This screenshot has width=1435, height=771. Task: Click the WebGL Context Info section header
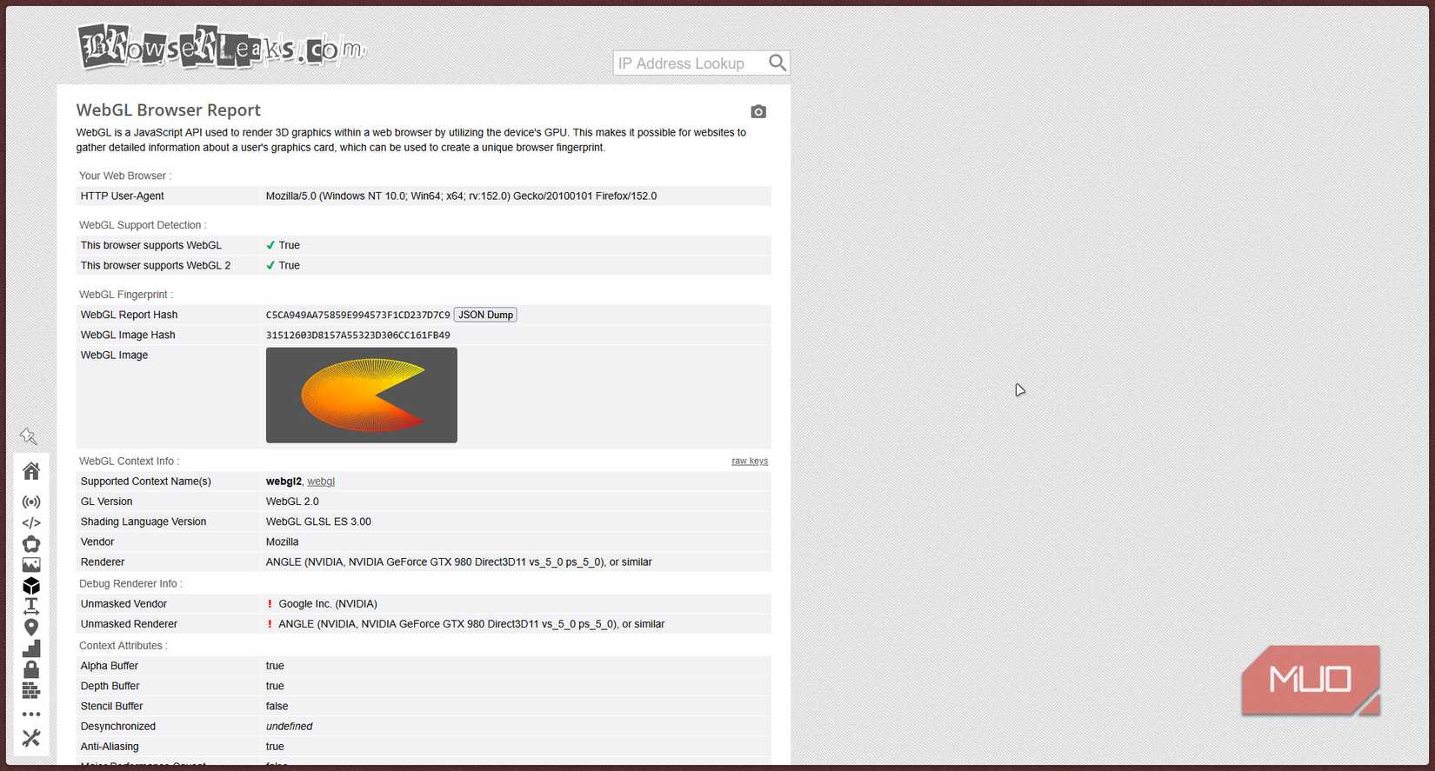tap(130, 462)
